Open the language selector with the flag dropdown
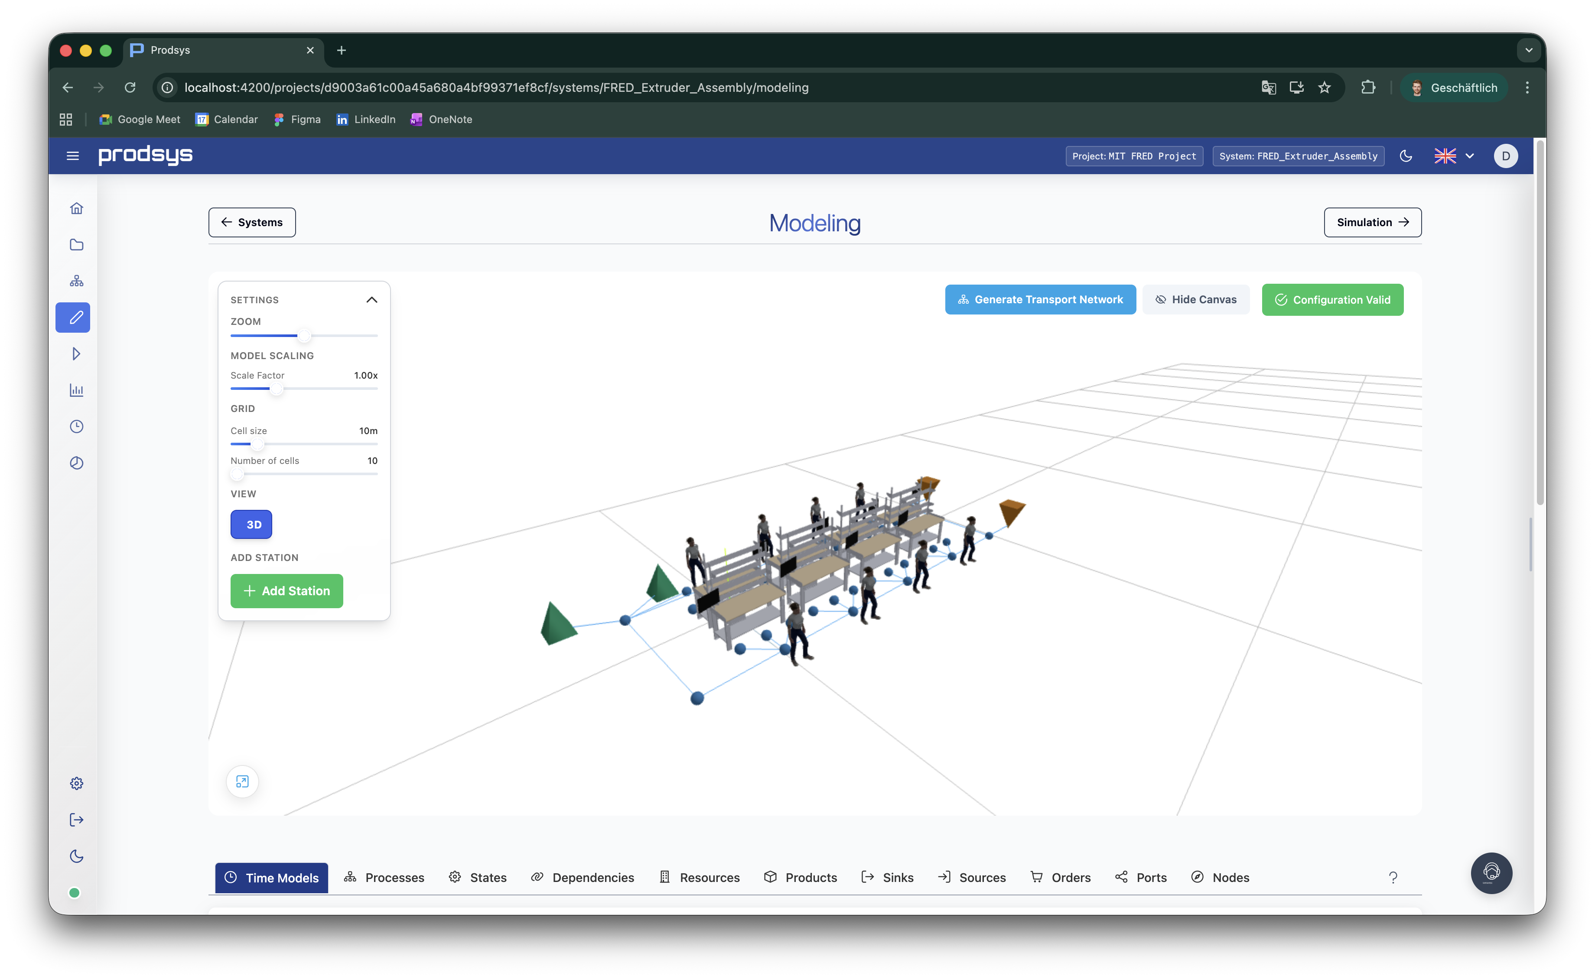 click(x=1453, y=156)
